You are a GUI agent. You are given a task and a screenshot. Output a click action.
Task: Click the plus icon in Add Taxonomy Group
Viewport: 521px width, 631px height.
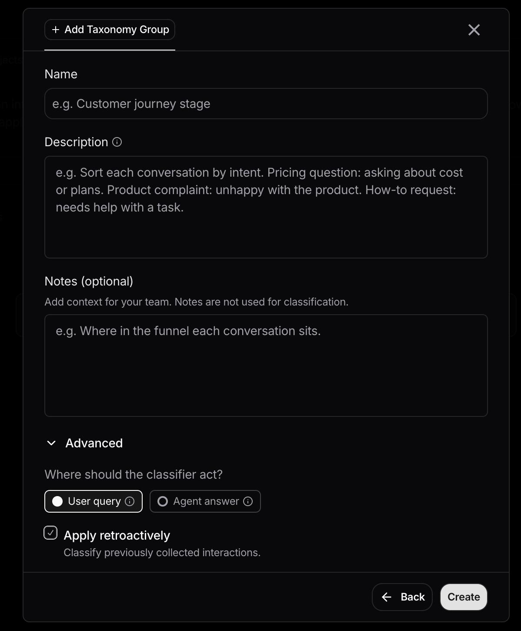coord(56,30)
